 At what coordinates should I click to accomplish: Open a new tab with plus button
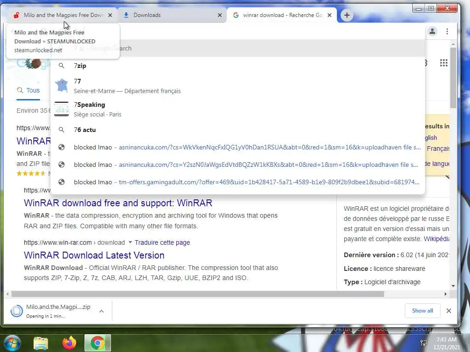coord(347,15)
